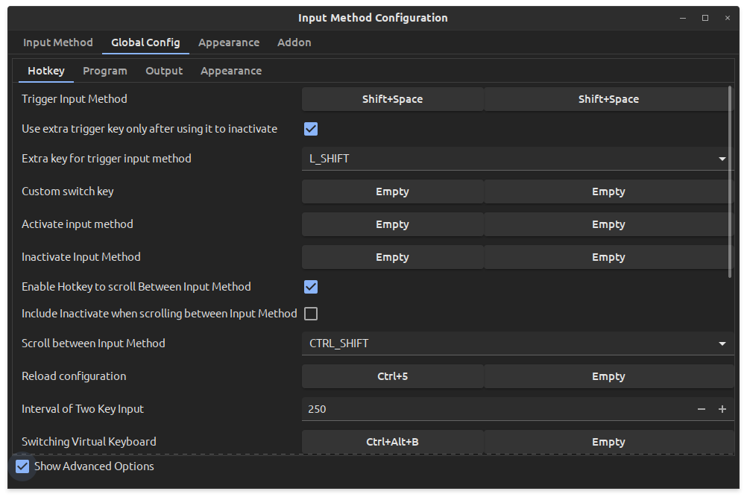Click the Ctrl+Alt+B Switching Virtual Keyboard button
747x497 pixels.
(393, 442)
